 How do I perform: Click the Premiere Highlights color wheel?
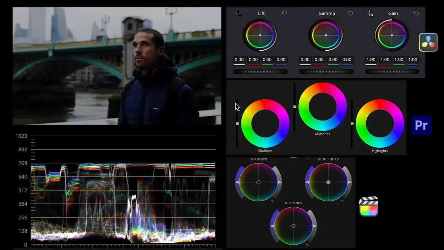point(380,124)
